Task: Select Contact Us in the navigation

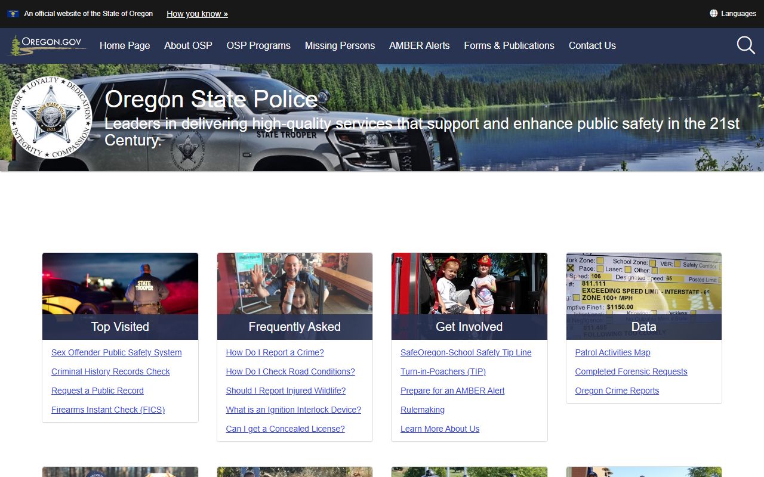Action: click(592, 45)
